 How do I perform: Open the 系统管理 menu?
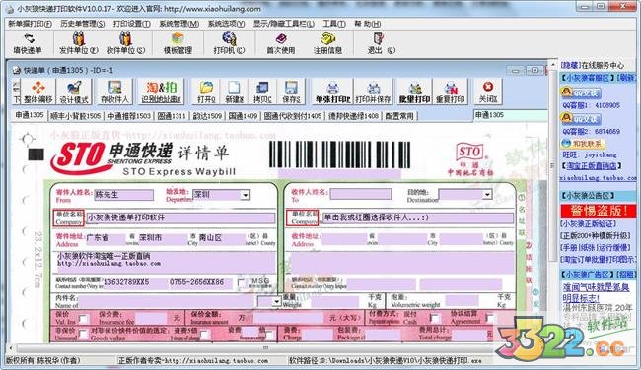tap(179, 24)
